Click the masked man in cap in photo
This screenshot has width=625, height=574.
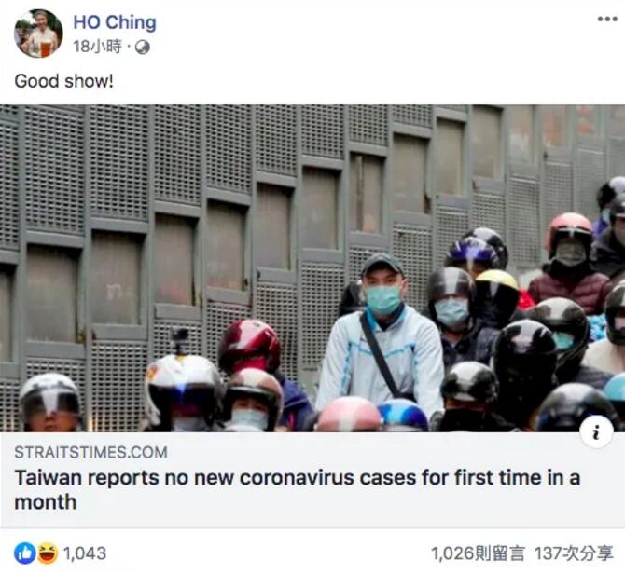coord(381,335)
